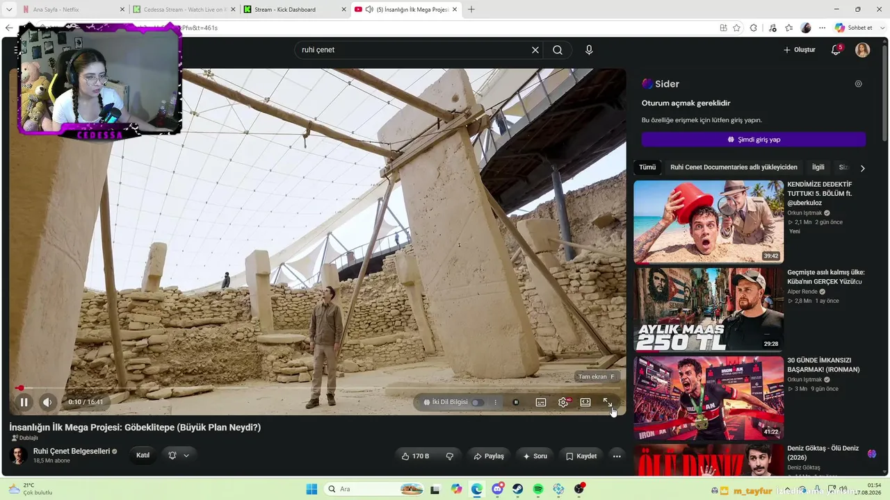Viewport: 890px width, 500px height.
Task: Show more filter chips with the right arrow
Action: [863, 168]
